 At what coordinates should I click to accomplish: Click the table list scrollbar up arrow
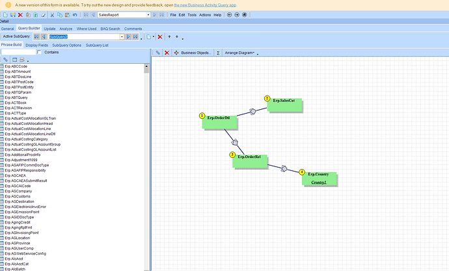(146, 66)
